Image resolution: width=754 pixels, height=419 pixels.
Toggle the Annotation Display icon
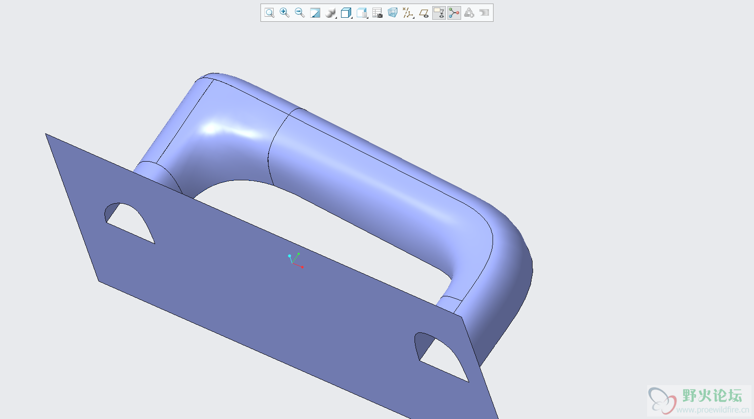439,13
